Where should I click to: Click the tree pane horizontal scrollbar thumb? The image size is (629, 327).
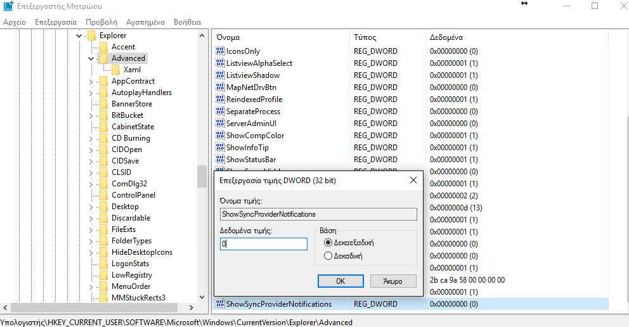click(94, 307)
